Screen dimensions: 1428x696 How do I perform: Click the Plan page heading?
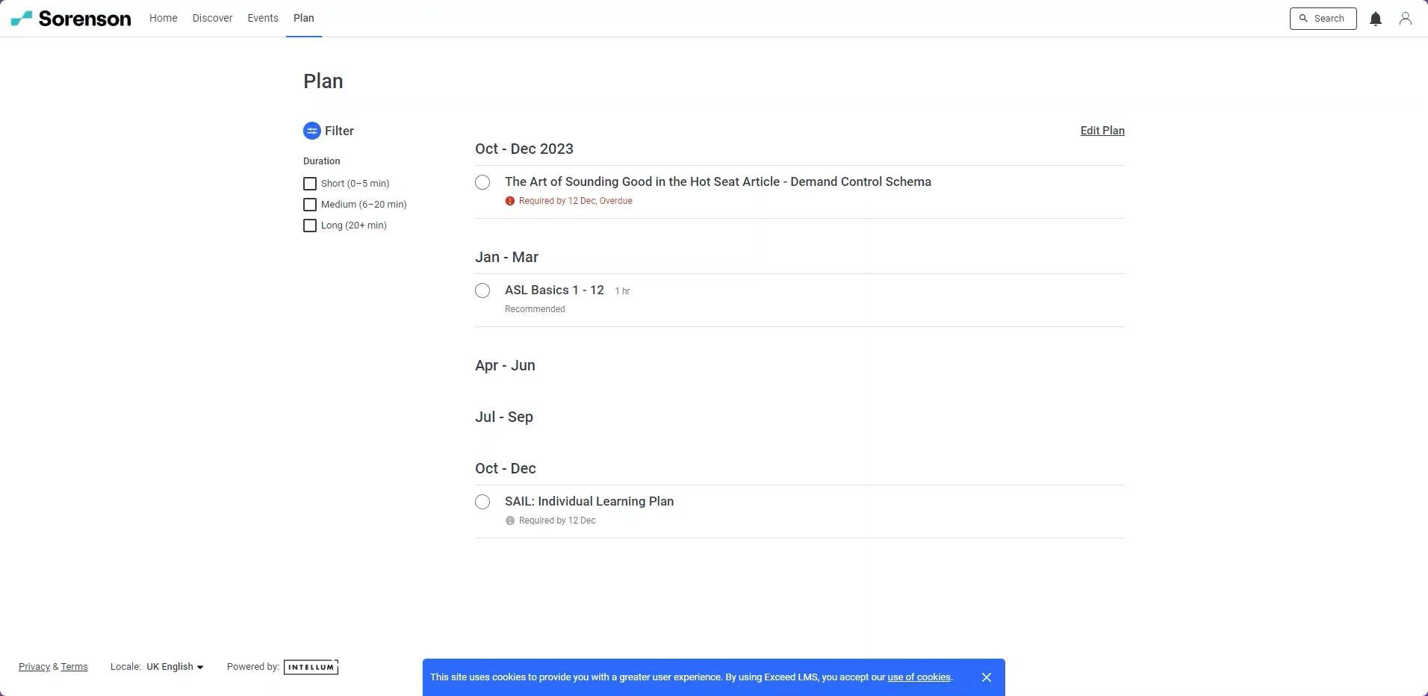click(x=323, y=81)
